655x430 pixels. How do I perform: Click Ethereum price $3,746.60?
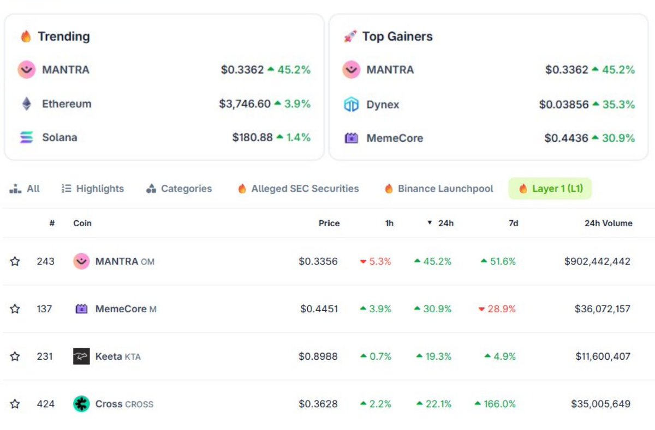tap(245, 104)
